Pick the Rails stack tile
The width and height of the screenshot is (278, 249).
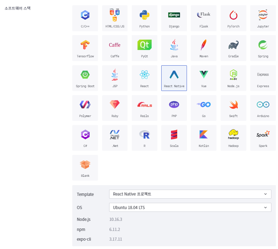pos(145,108)
